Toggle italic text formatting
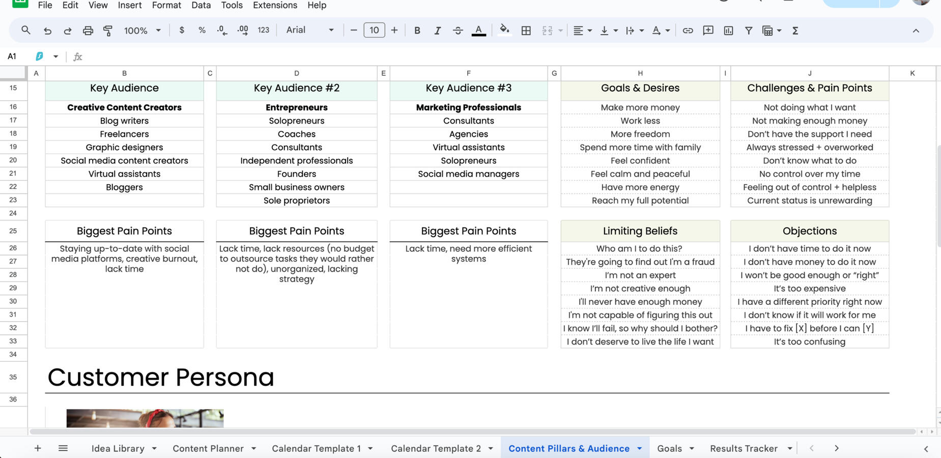Viewport: 941px width, 458px height. pyautogui.click(x=437, y=31)
